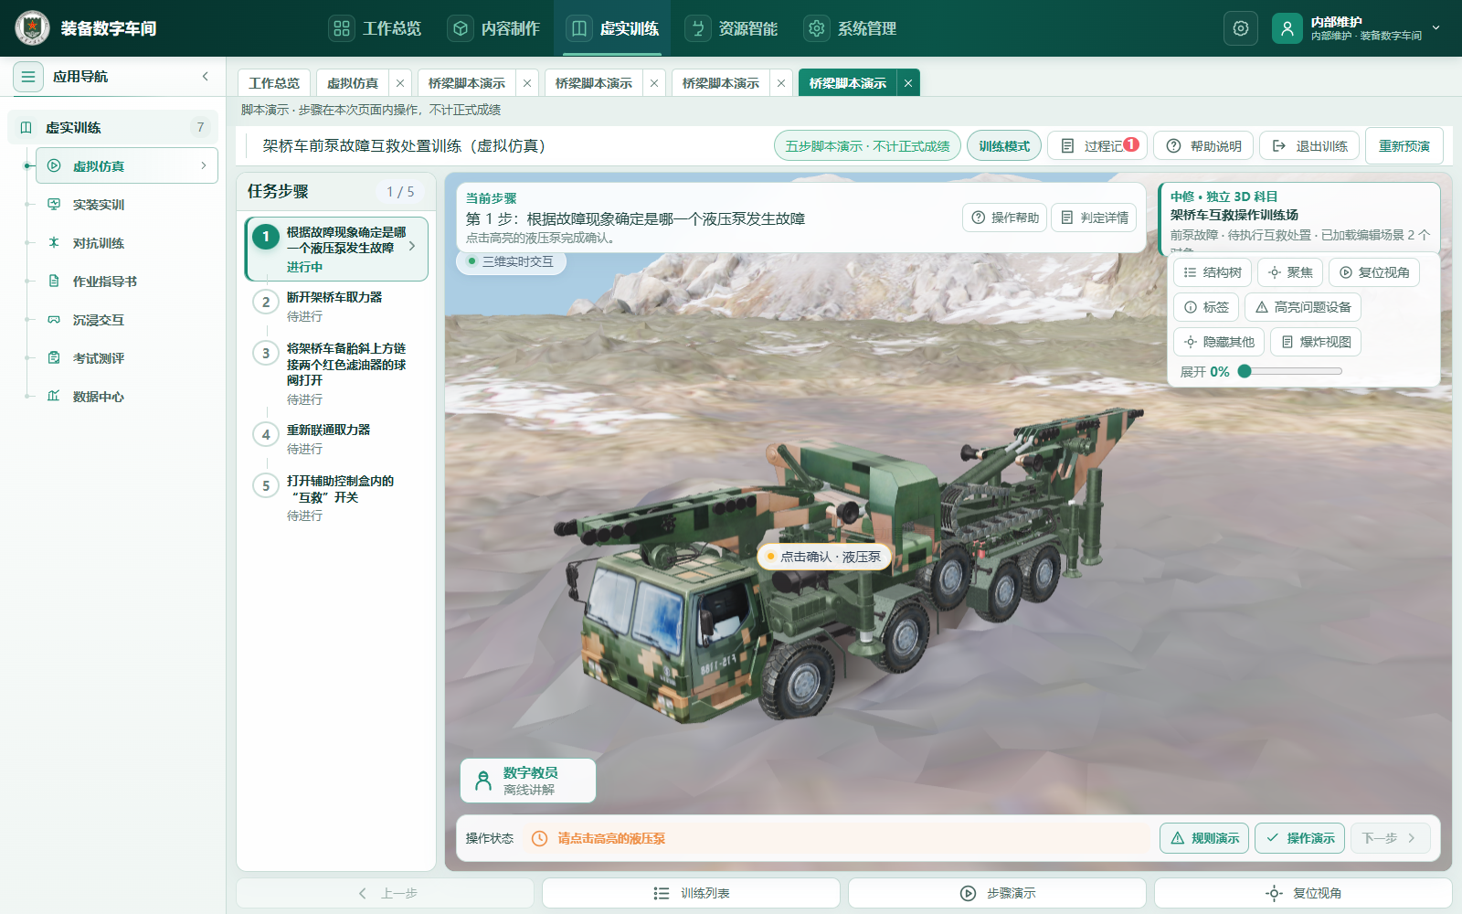Click the 数字教员 avatar card
Viewport: 1462px width, 914px height.
(528, 781)
